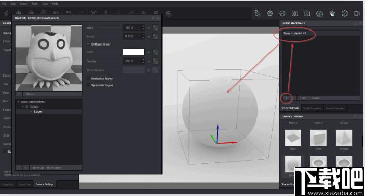
Task: Open the scene hierarchy tree icon in toolbar
Action: [x=258, y=13]
